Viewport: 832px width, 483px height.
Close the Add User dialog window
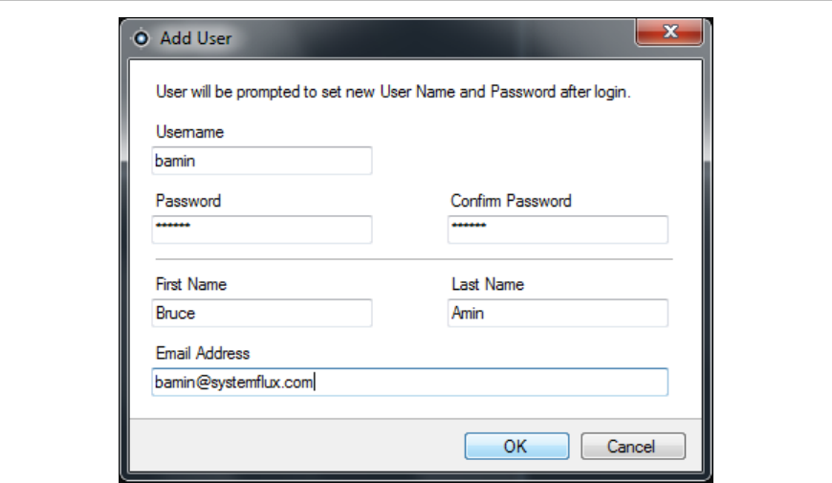[669, 33]
